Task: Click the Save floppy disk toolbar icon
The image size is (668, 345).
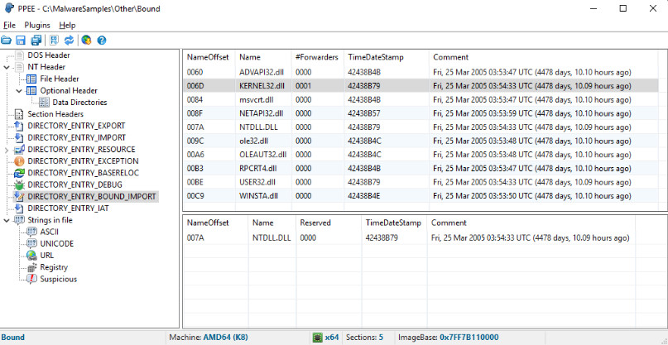Action: coord(21,41)
